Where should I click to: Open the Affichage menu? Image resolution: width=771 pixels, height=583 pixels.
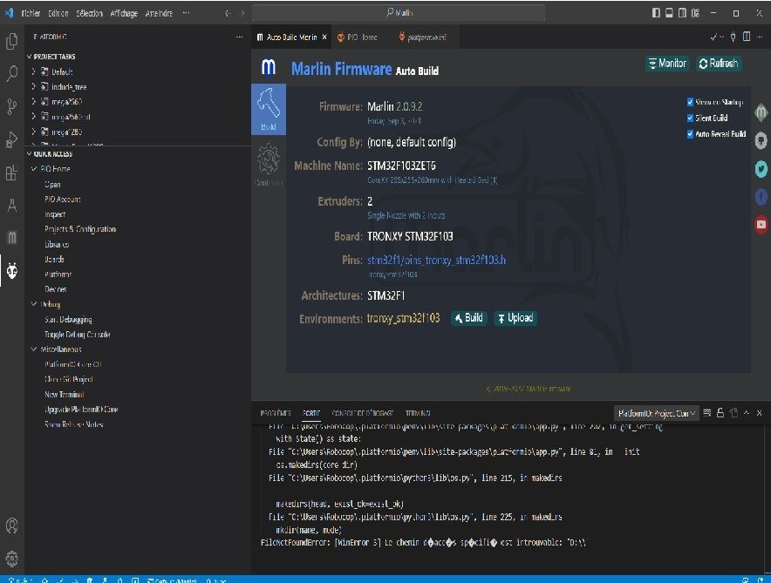124,13
